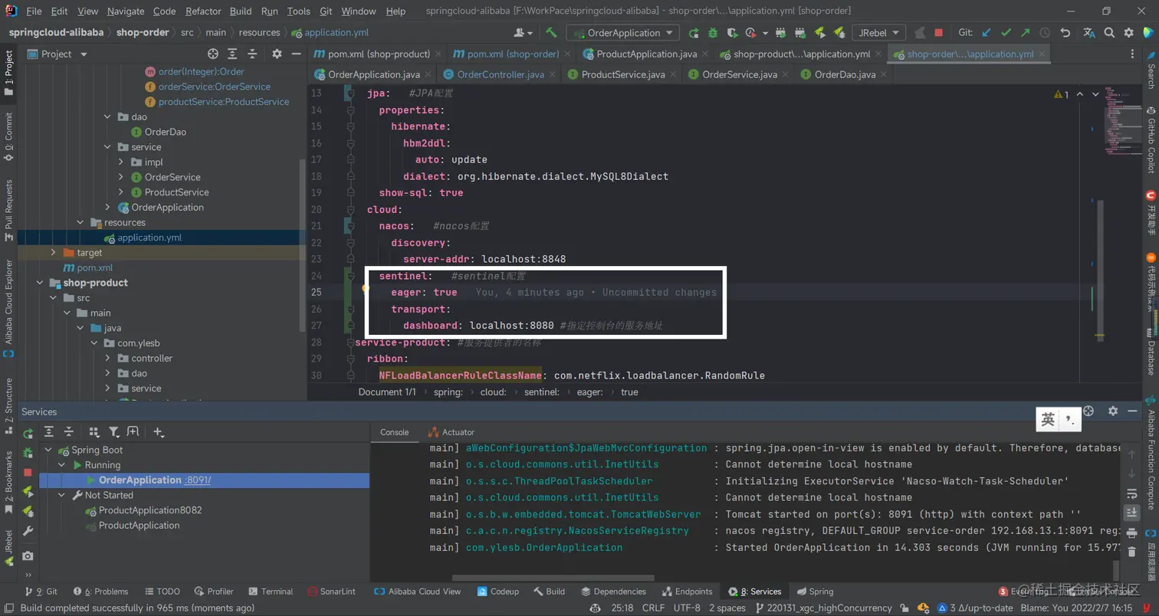Click the Git commit checkmark icon
Viewport: 1159px width, 616px height.
tap(1006, 33)
